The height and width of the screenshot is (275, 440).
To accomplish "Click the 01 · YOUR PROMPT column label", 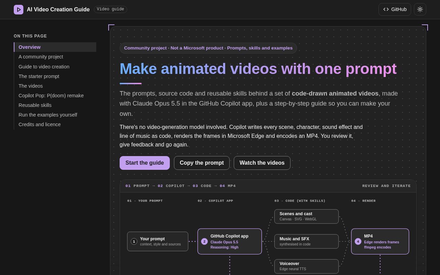I will click(145, 201).
